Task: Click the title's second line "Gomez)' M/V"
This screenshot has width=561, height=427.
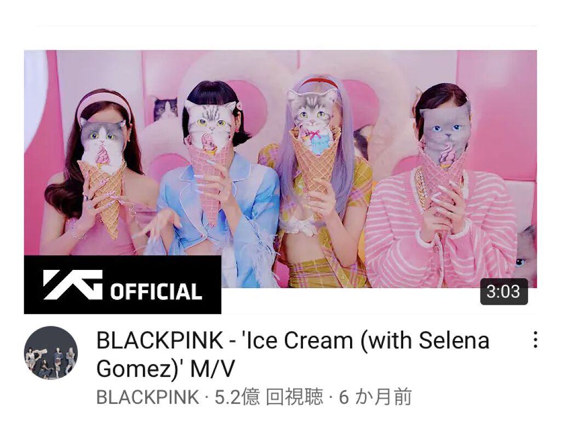Action: 165,368
